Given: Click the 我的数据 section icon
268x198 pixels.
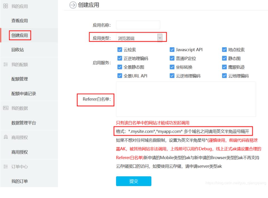Looking at the screenshot, I should pos(5,108).
